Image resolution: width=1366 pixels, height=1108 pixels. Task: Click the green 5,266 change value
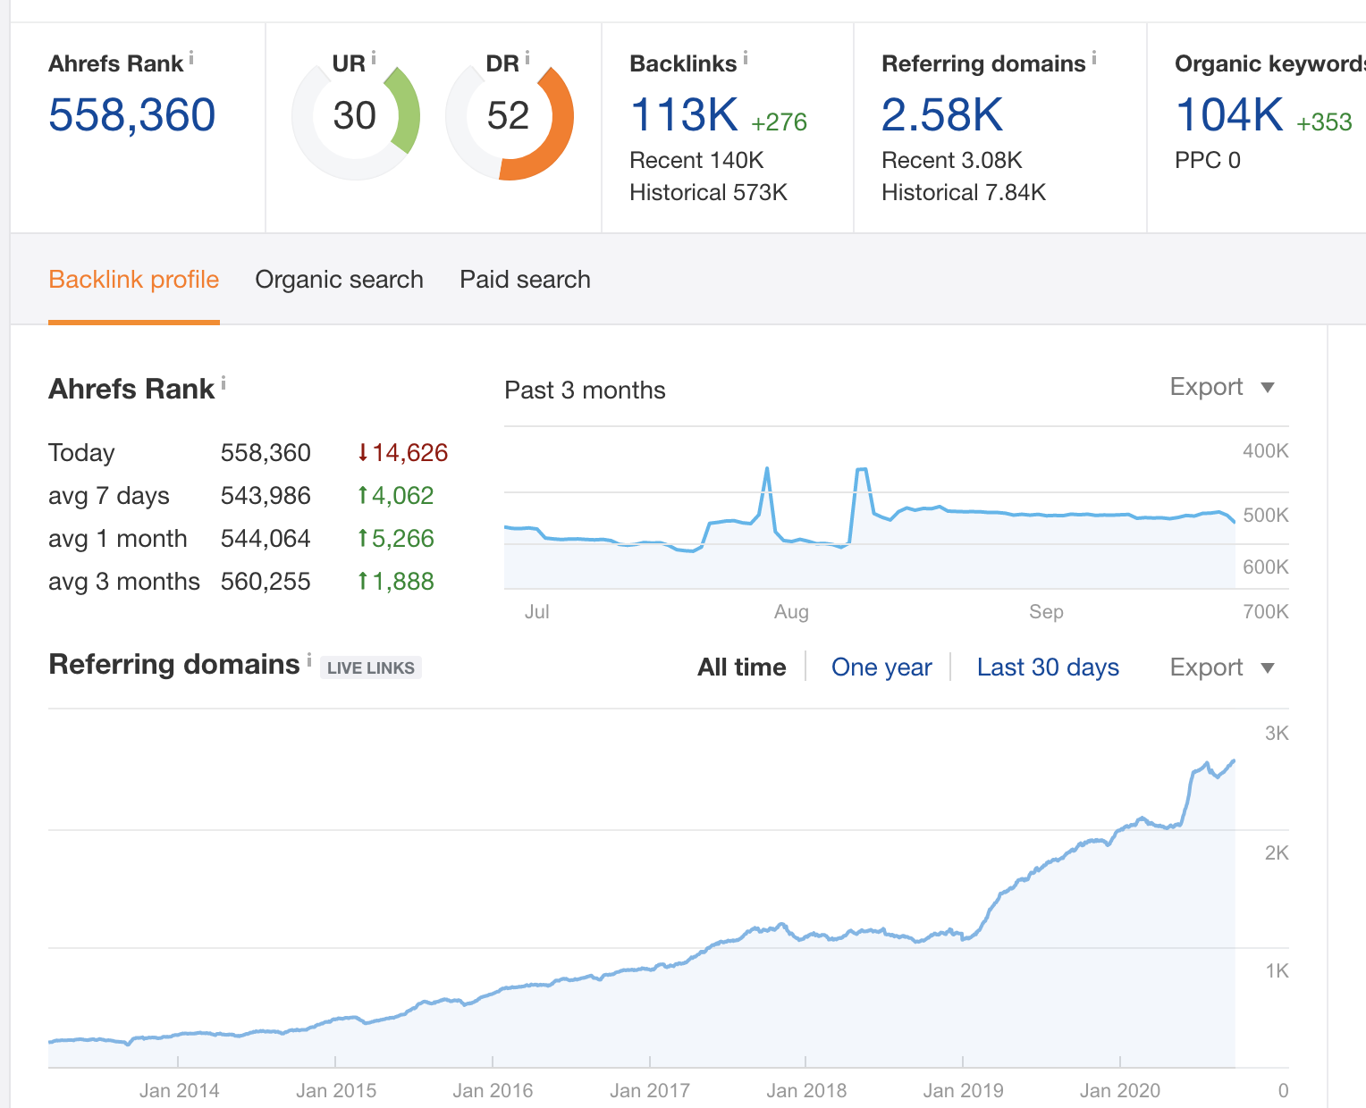pyautogui.click(x=395, y=539)
